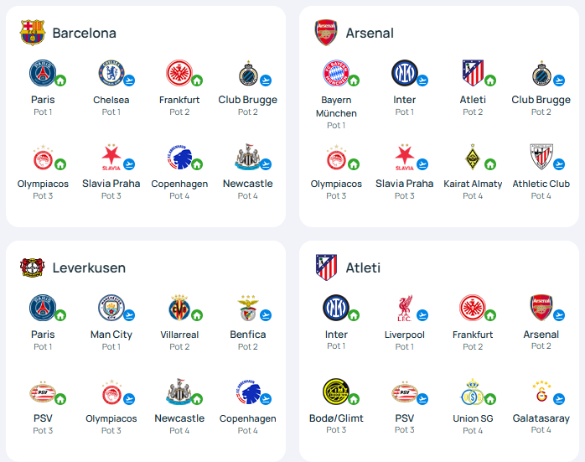Screen dimensions: 585x462
Task: Select Man City crest in Leverkusen's list
Action: tap(111, 308)
